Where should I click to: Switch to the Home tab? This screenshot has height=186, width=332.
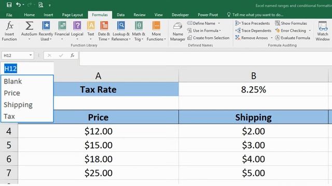29,15
